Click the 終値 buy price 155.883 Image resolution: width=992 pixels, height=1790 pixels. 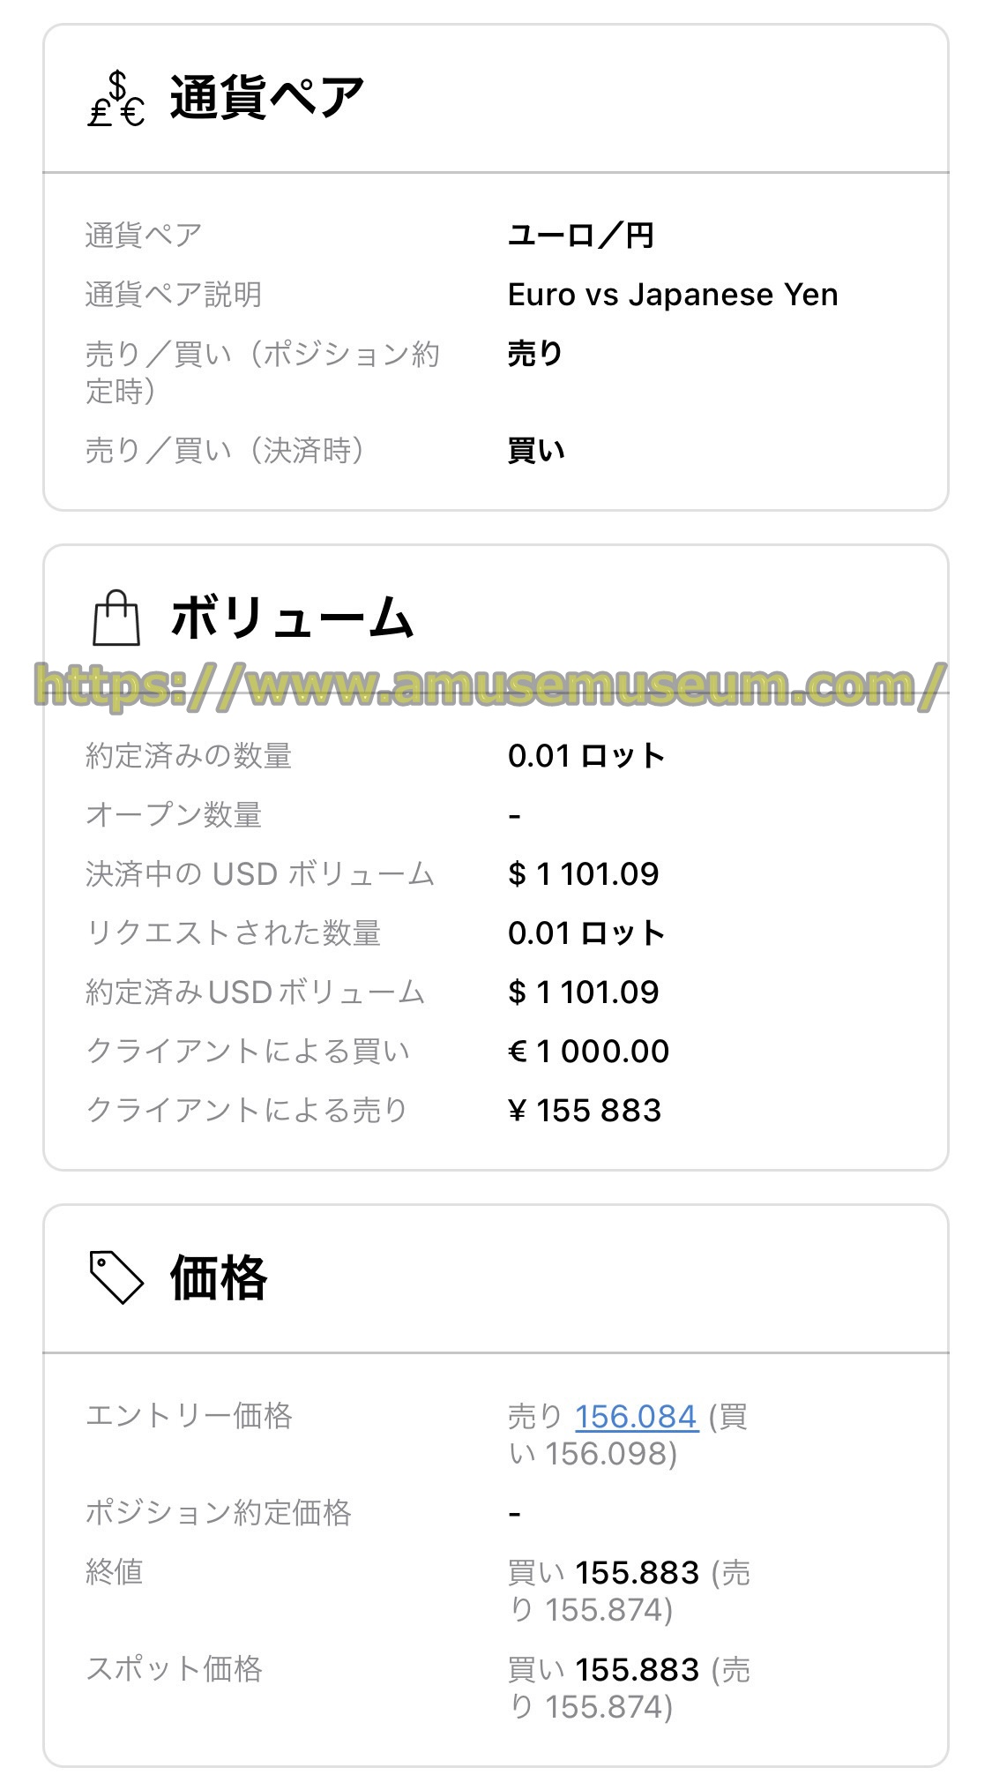pos(637,1573)
